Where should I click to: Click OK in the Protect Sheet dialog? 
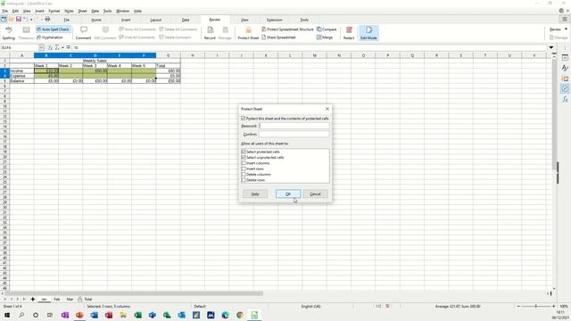coord(288,194)
